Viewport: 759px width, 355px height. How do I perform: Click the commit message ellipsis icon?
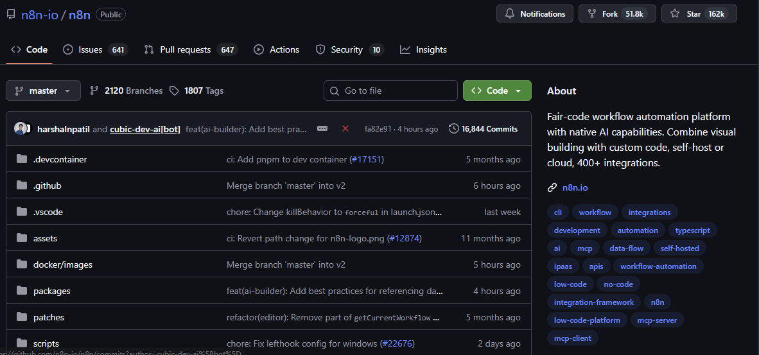tap(322, 128)
